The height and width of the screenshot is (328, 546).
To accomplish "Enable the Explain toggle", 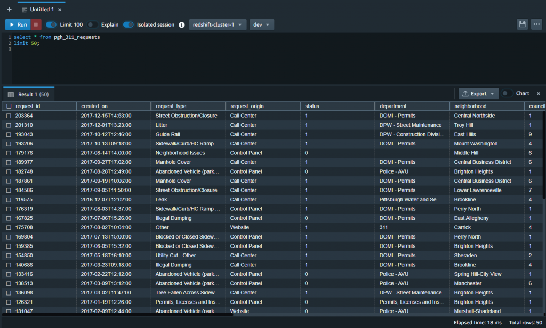I will [x=92, y=24].
